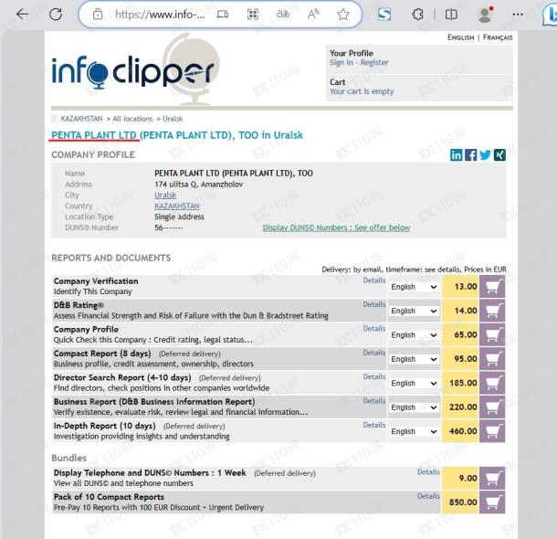Add In-Depth Report to cart
Viewport: 557px width, 539px height.
point(492,431)
